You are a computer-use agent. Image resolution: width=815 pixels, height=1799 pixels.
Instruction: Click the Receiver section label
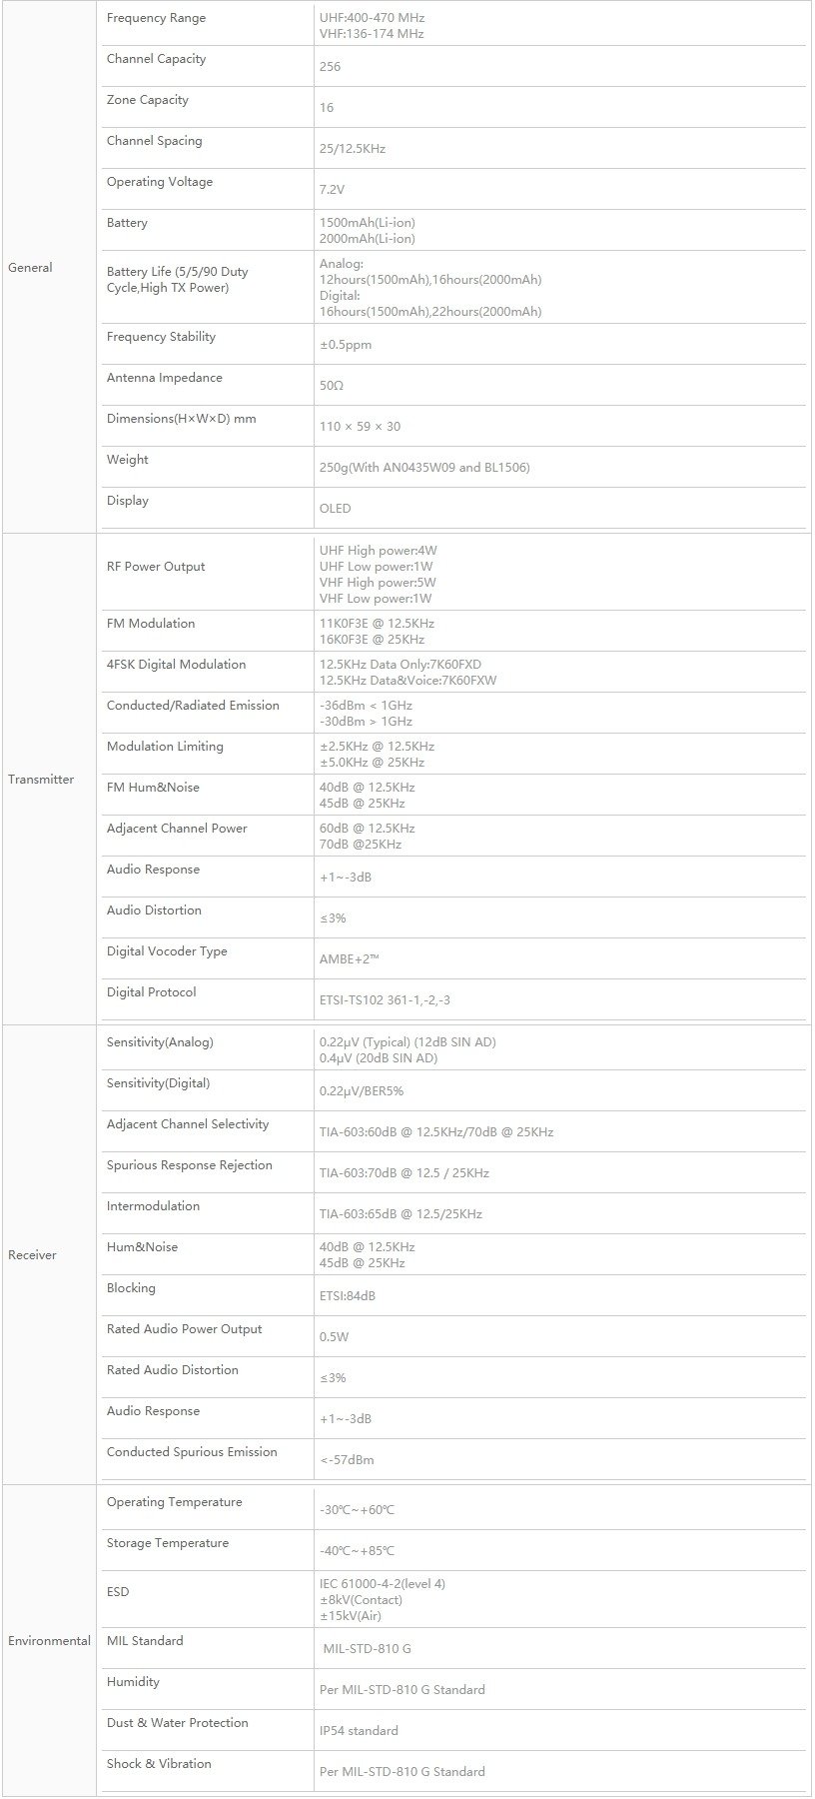pos(32,1255)
